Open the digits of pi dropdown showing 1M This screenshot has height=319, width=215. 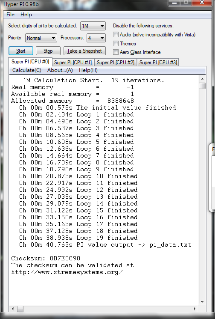pyautogui.click(x=93, y=26)
